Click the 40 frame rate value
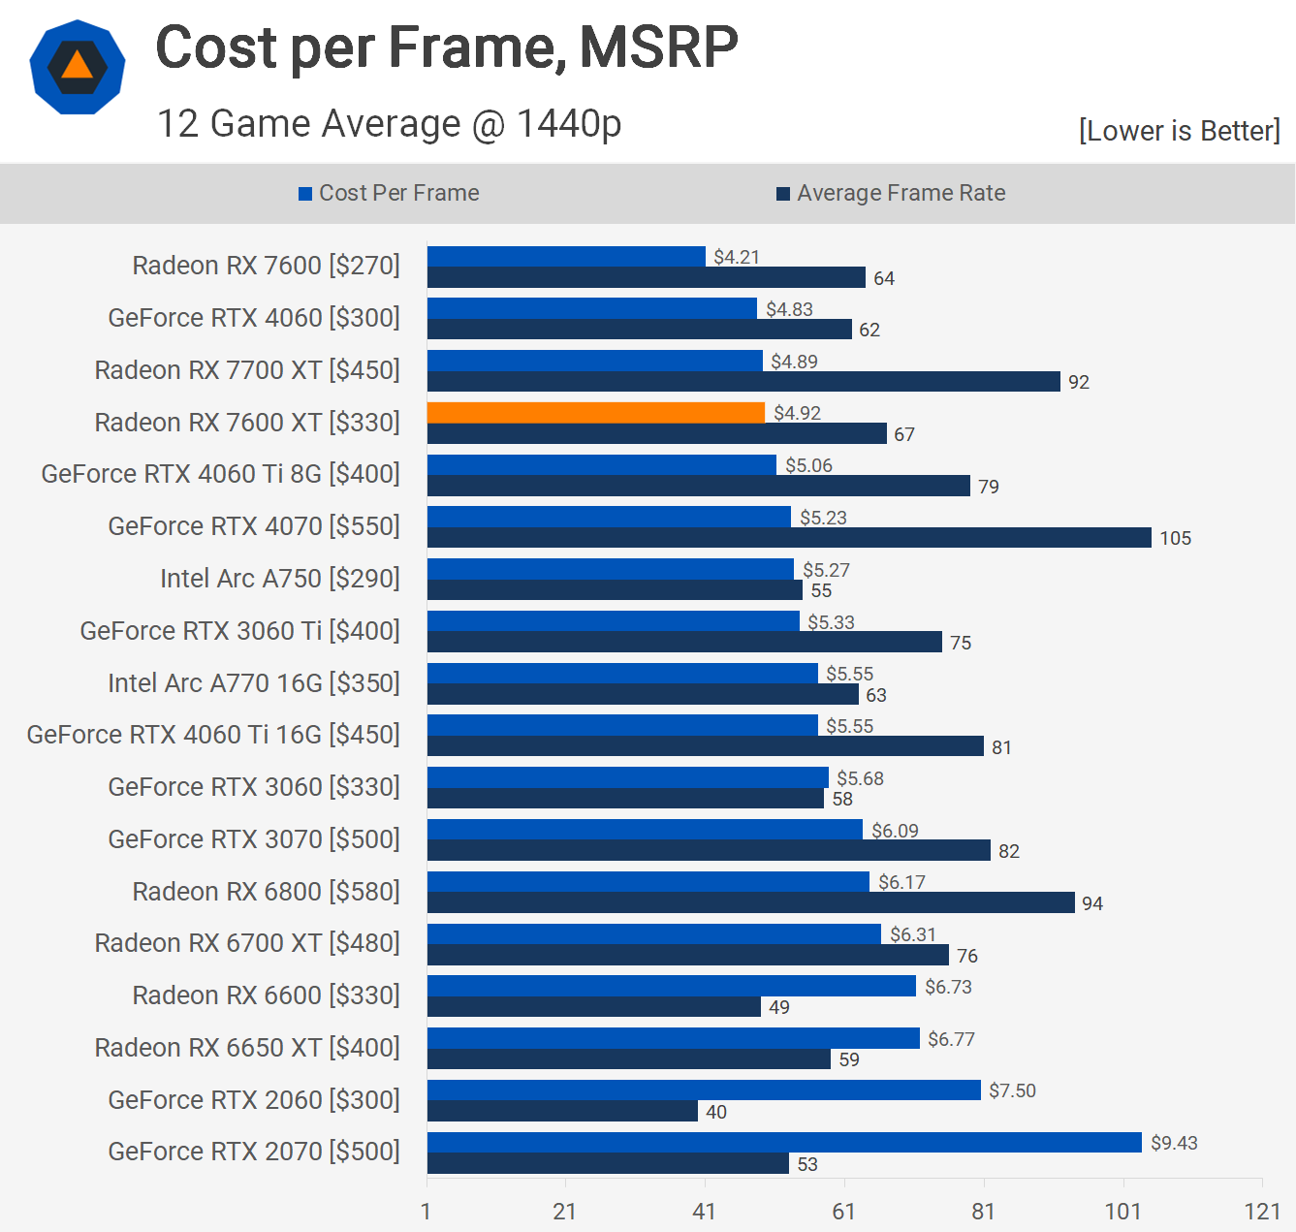This screenshot has height=1232, width=1296. coord(716,1112)
